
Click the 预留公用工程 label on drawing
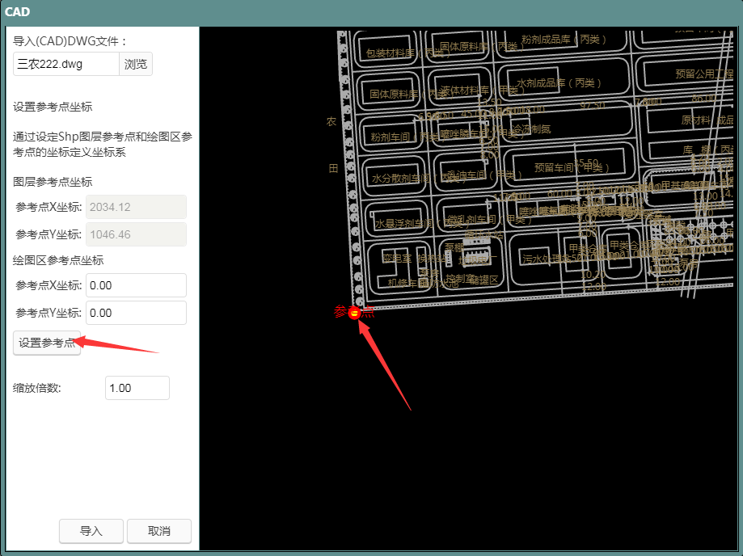[705, 74]
